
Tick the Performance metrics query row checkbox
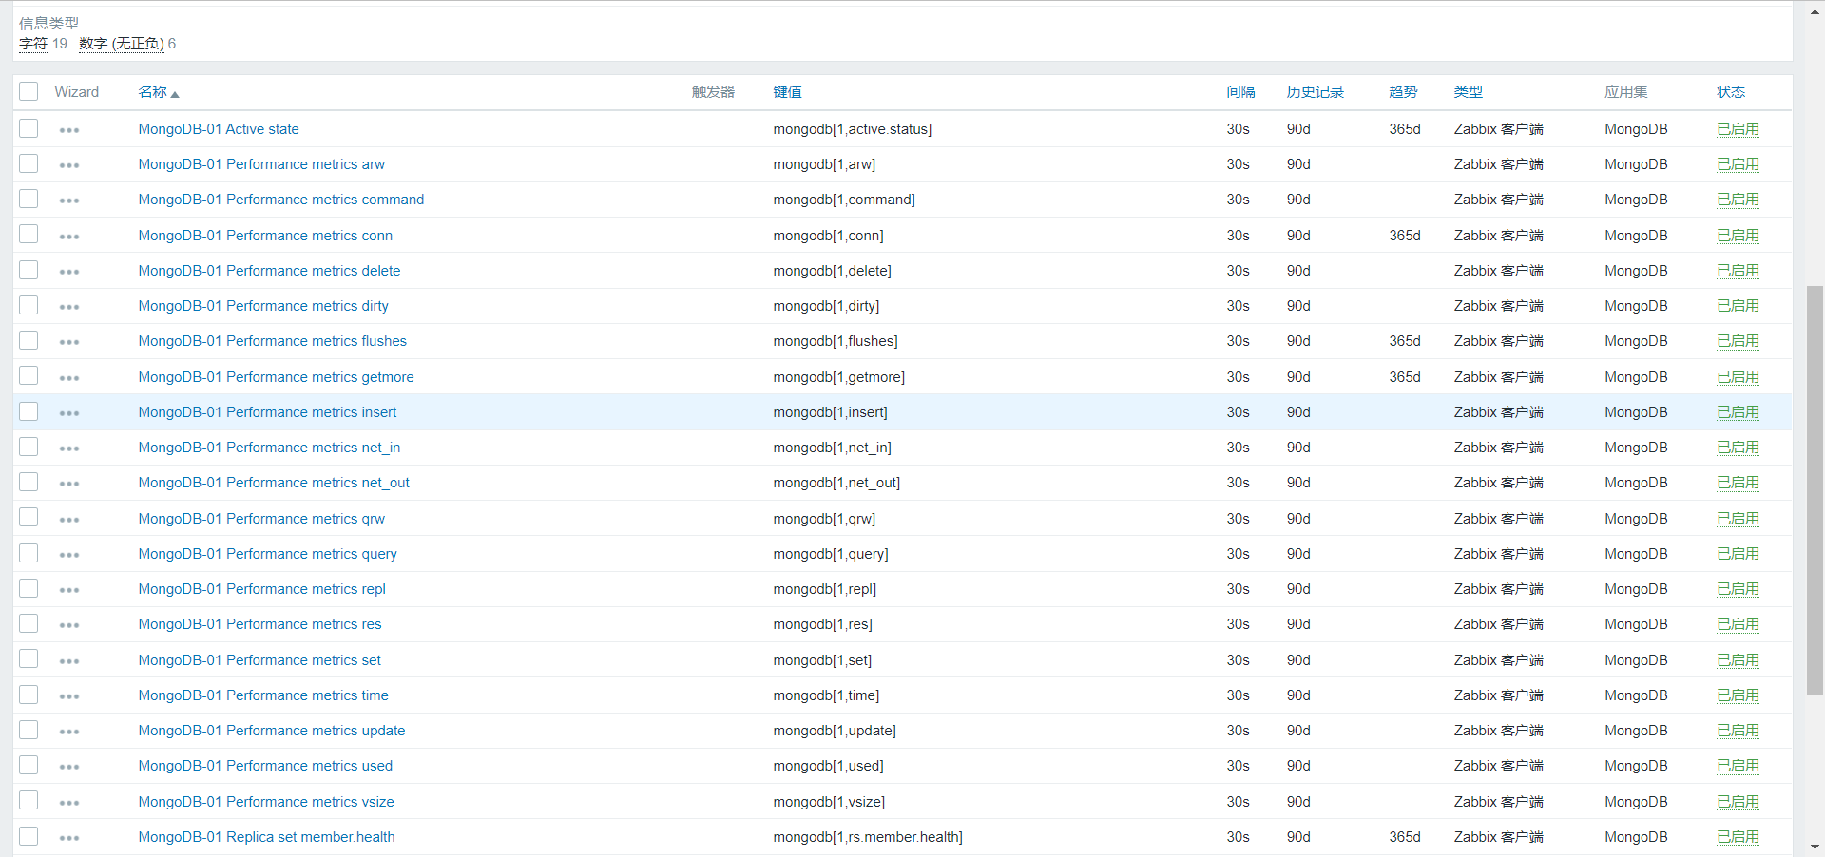coord(29,553)
